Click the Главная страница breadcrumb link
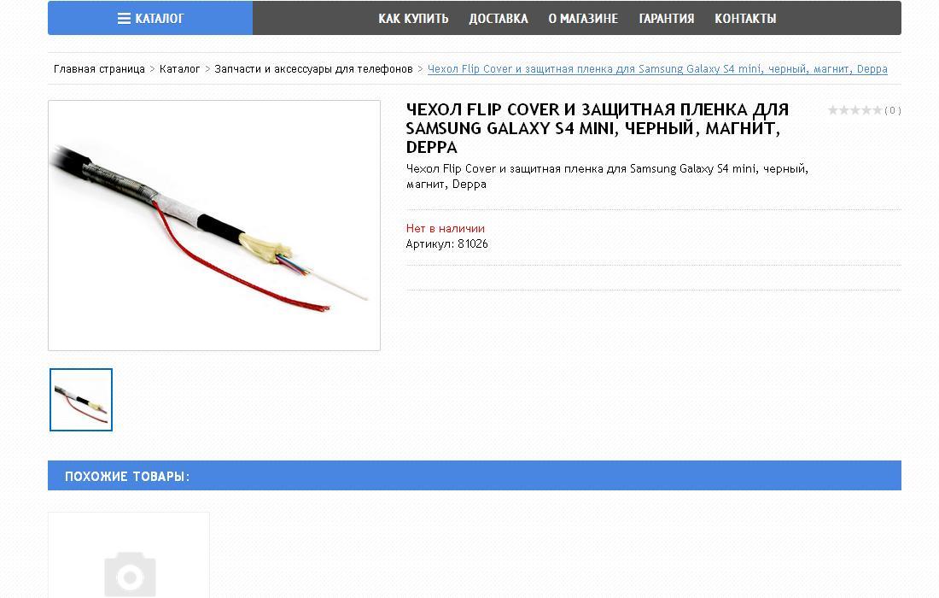This screenshot has height=598, width=939. [x=99, y=69]
